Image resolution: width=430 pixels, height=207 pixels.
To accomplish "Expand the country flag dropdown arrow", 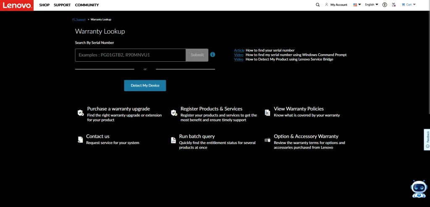I will pos(359,4).
